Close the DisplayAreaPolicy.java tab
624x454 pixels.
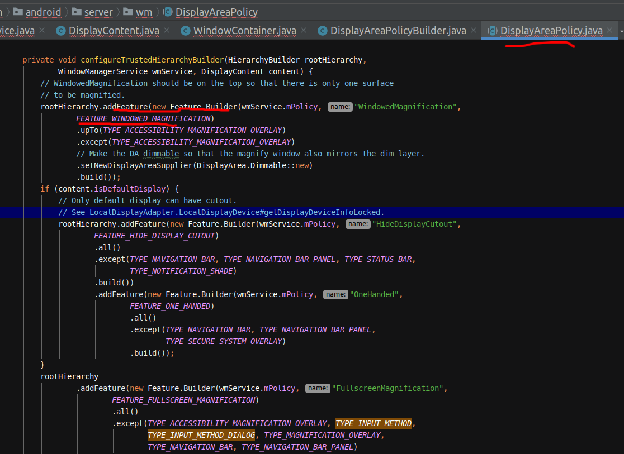609,30
